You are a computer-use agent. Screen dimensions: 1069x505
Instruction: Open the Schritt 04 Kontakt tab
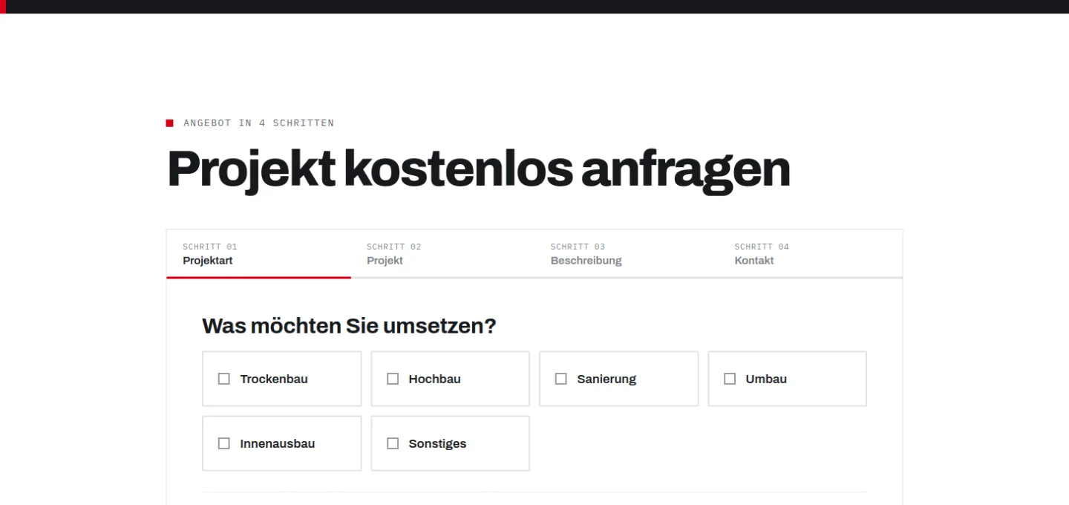pyautogui.click(x=811, y=254)
